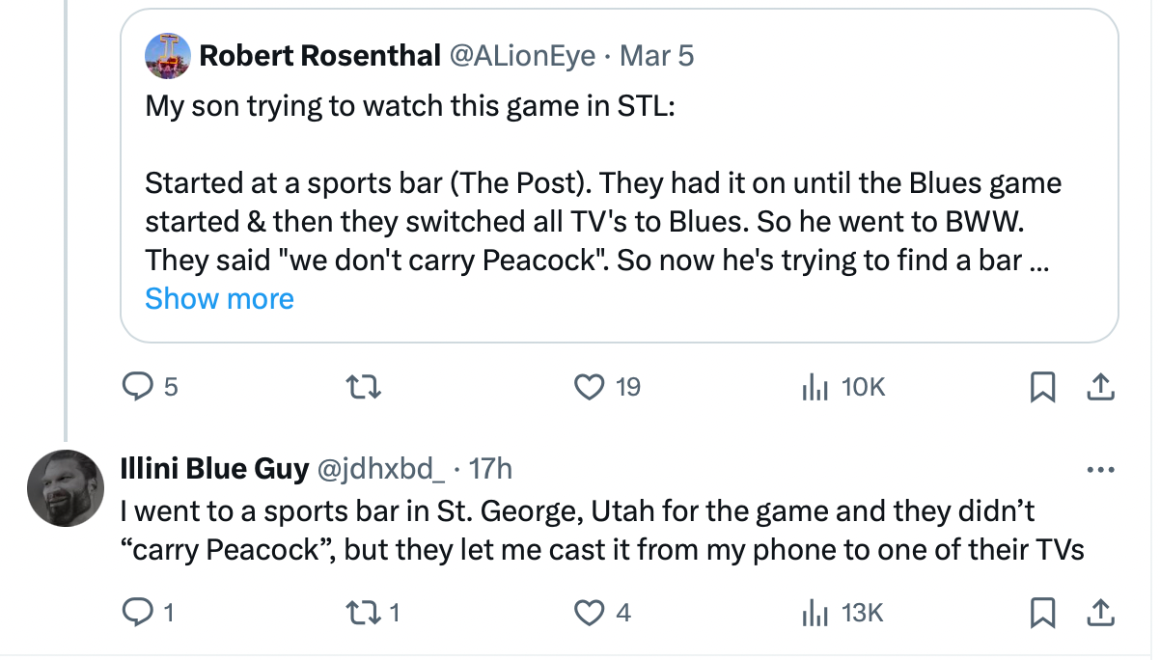Like the post with 19 likes
This screenshot has height=660, width=1160.
click(588, 387)
